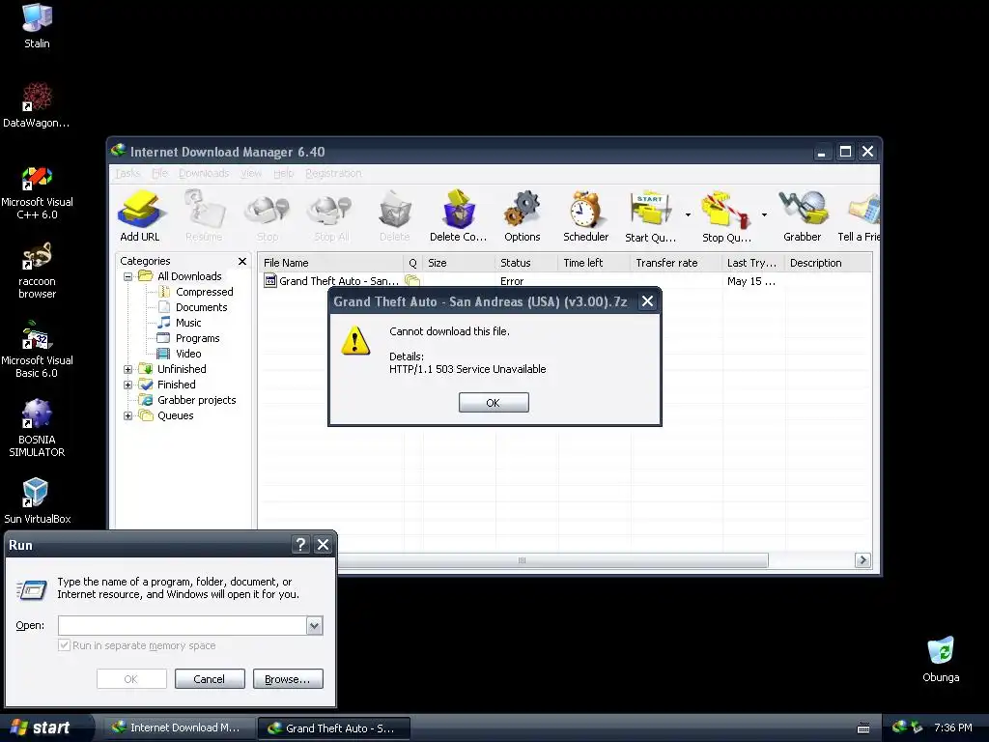Select the Music category
Viewport: 989px width, 742px height.
click(x=179, y=323)
